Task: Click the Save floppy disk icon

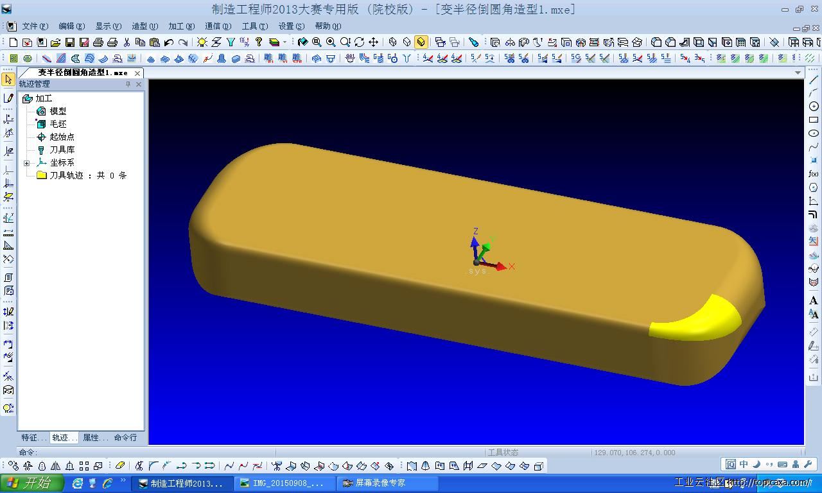Action: point(69,42)
